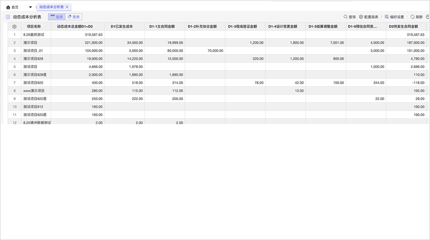The image size is (430, 240).
Task: Select the 演示项目828 row name
Action: point(33,59)
